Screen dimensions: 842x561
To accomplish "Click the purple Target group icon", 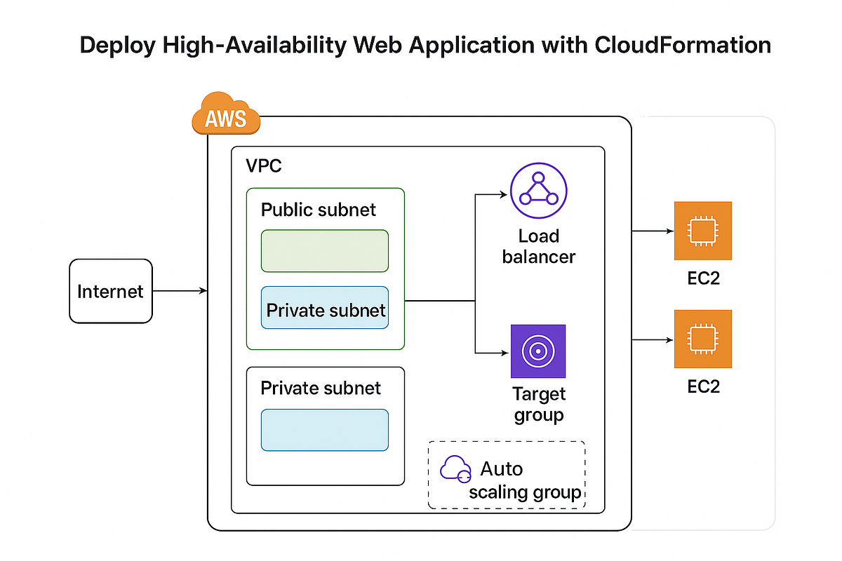I will pyautogui.click(x=538, y=351).
